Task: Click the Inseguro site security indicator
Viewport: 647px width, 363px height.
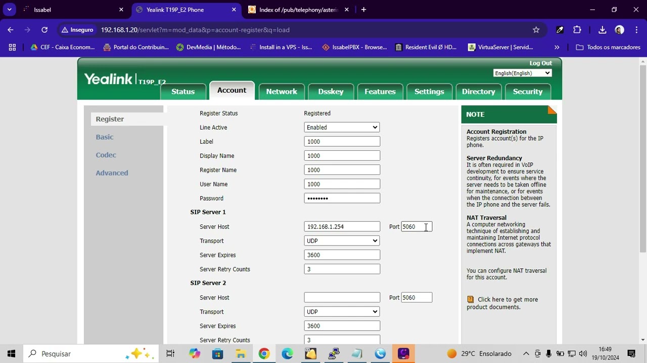Action: [77, 30]
